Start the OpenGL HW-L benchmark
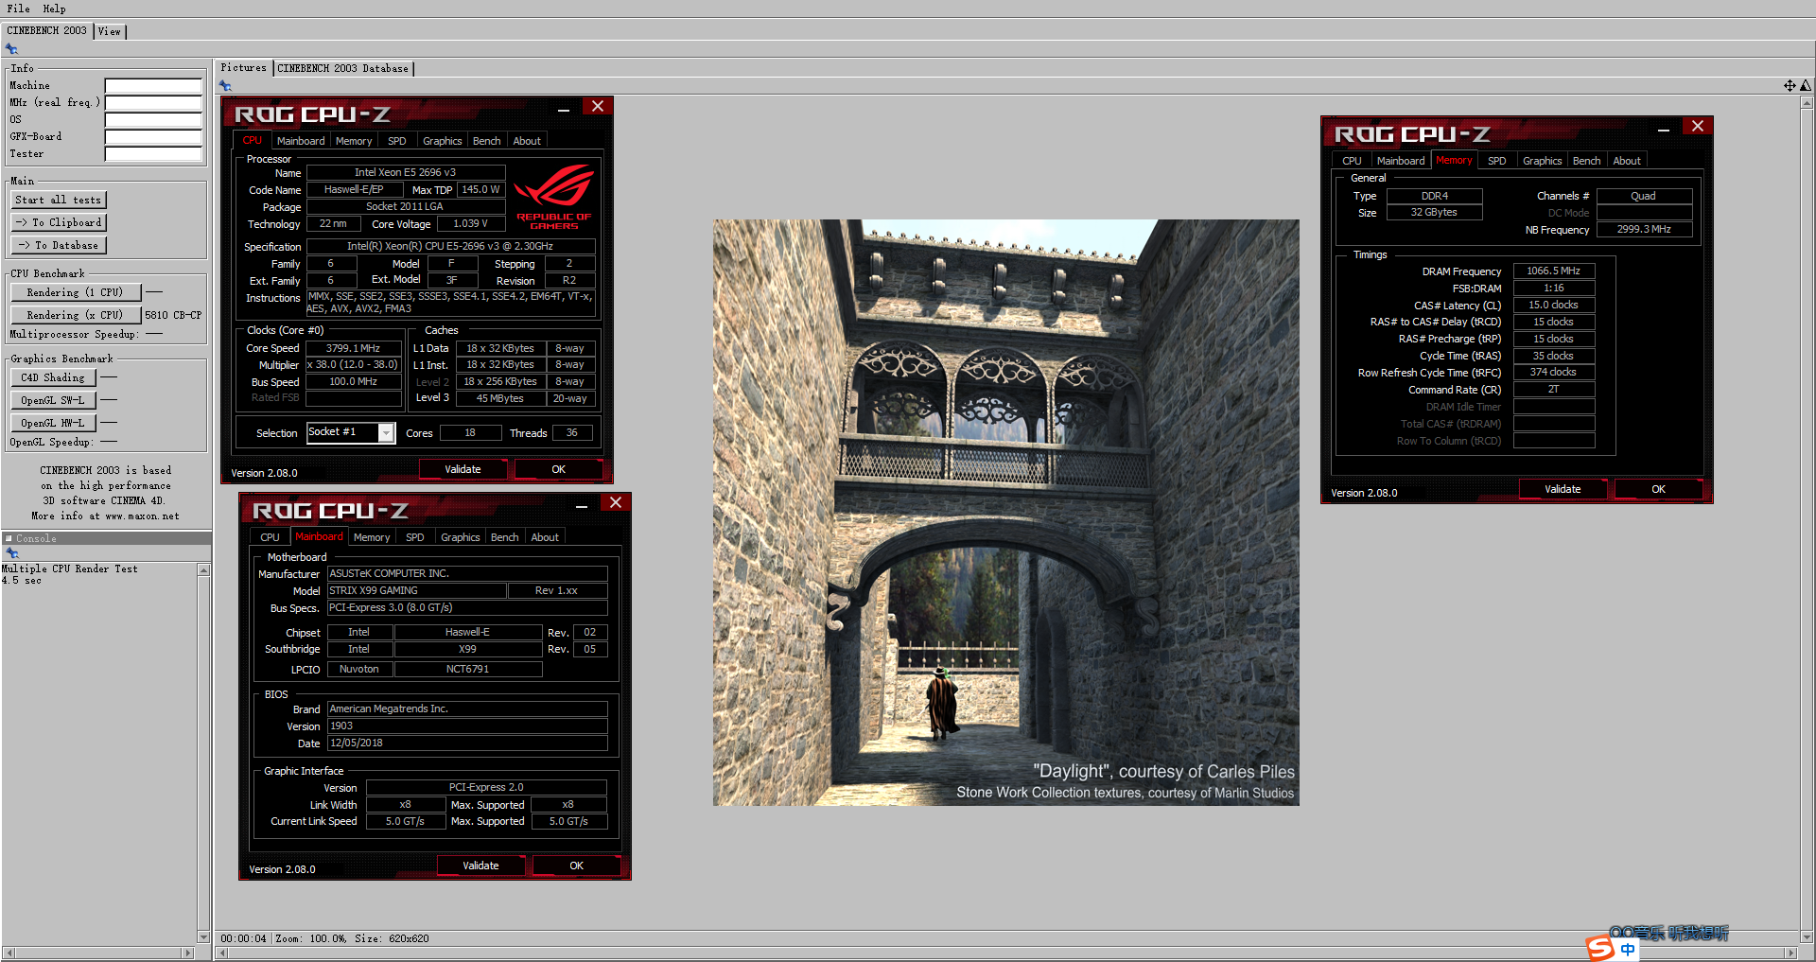The height and width of the screenshot is (962, 1816). point(54,423)
